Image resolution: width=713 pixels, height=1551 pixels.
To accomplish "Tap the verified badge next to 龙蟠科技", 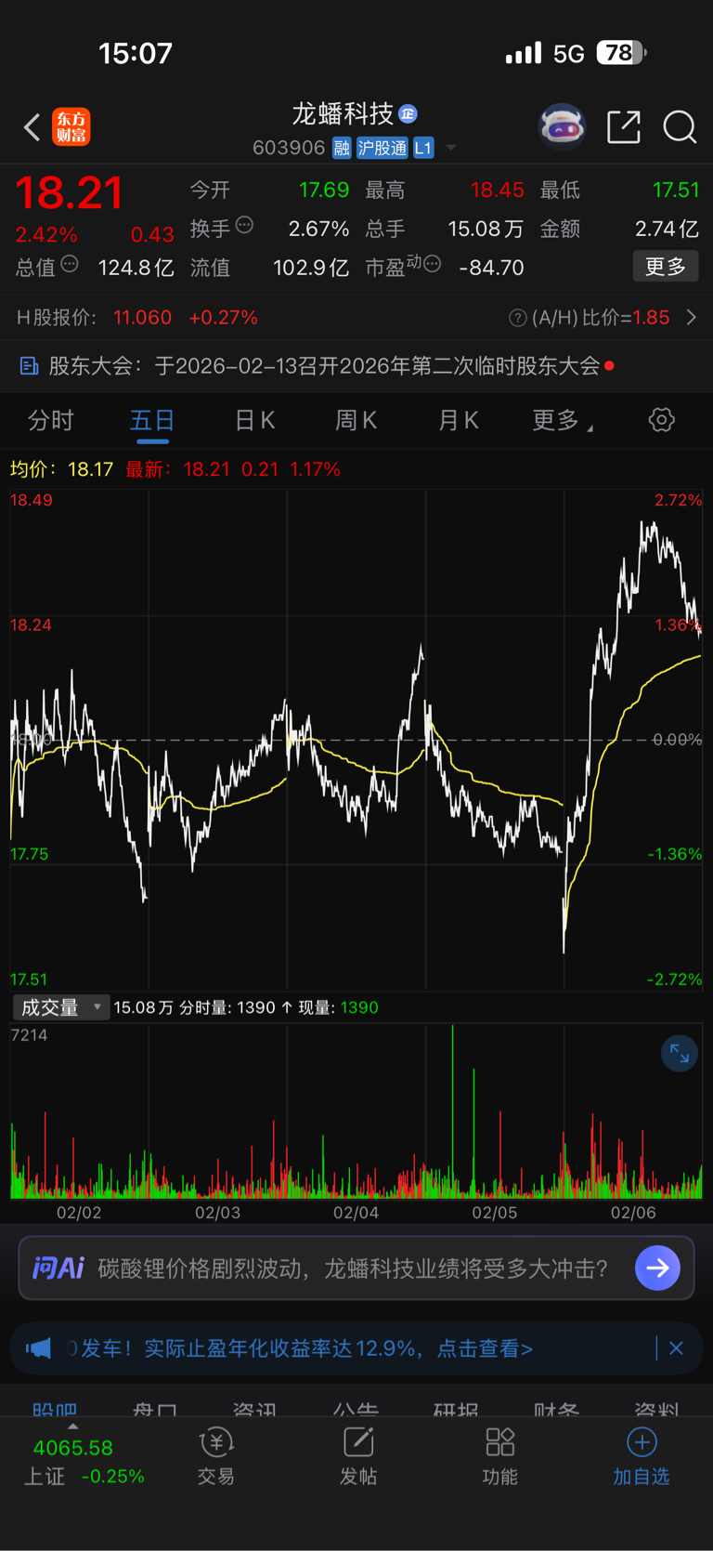I will tap(408, 113).
